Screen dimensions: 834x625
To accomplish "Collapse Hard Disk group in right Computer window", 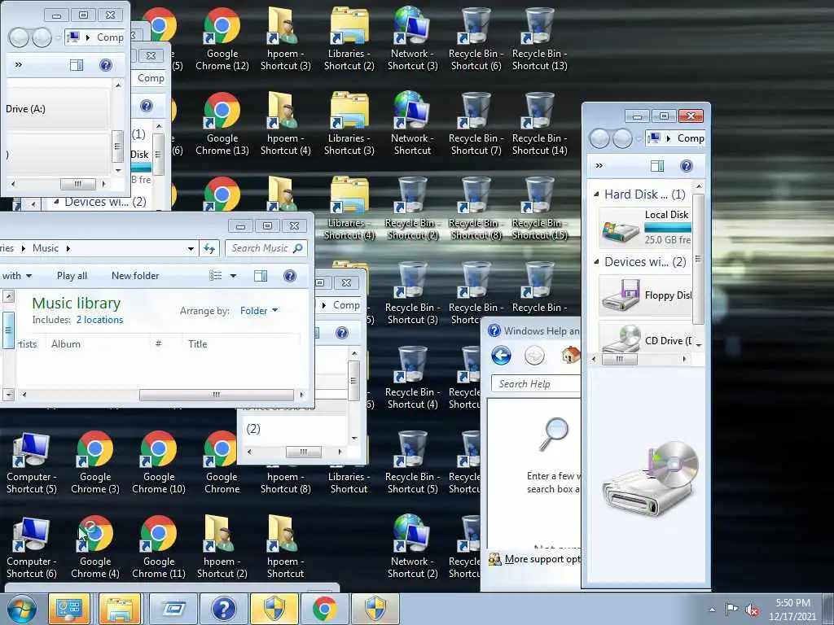I will pyautogui.click(x=596, y=194).
